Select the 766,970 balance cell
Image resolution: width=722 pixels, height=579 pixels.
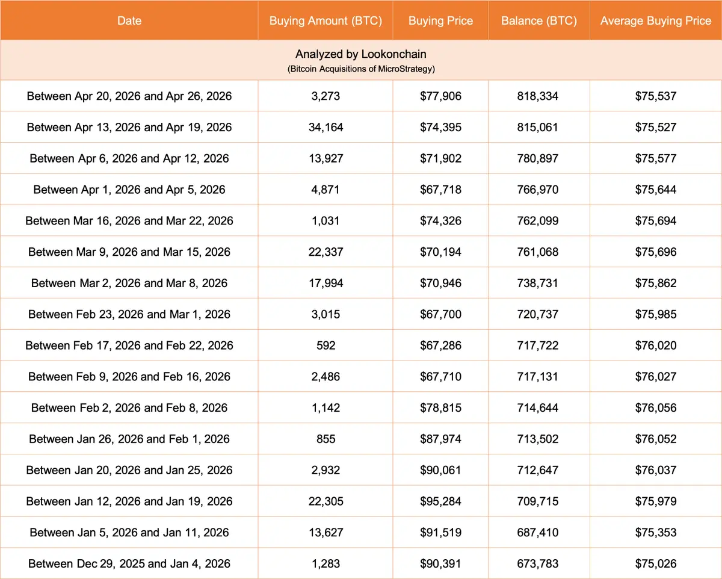(538, 190)
